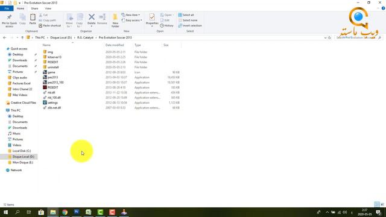The height and width of the screenshot is (217, 386).
Task: Switch to the View ribbon tab
Action: [x=48, y=8]
